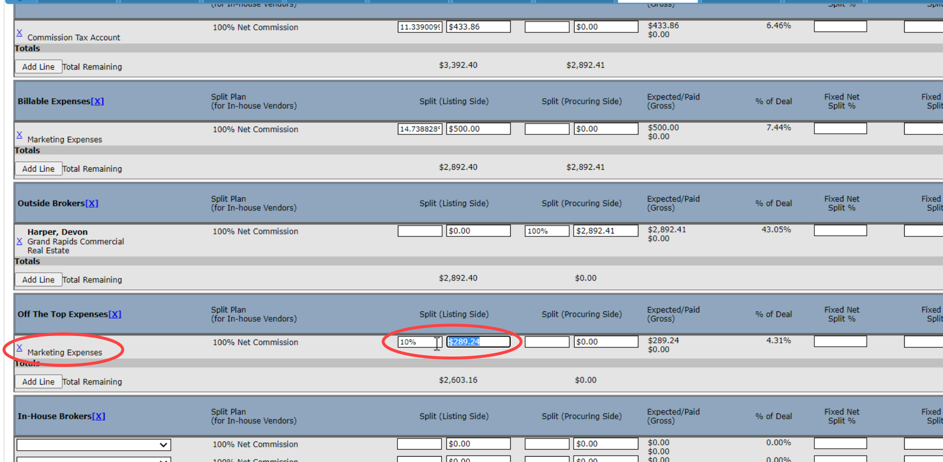Add Line below Commission Tax Account totals
The height and width of the screenshot is (462, 943).
pyautogui.click(x=38, y=67)
